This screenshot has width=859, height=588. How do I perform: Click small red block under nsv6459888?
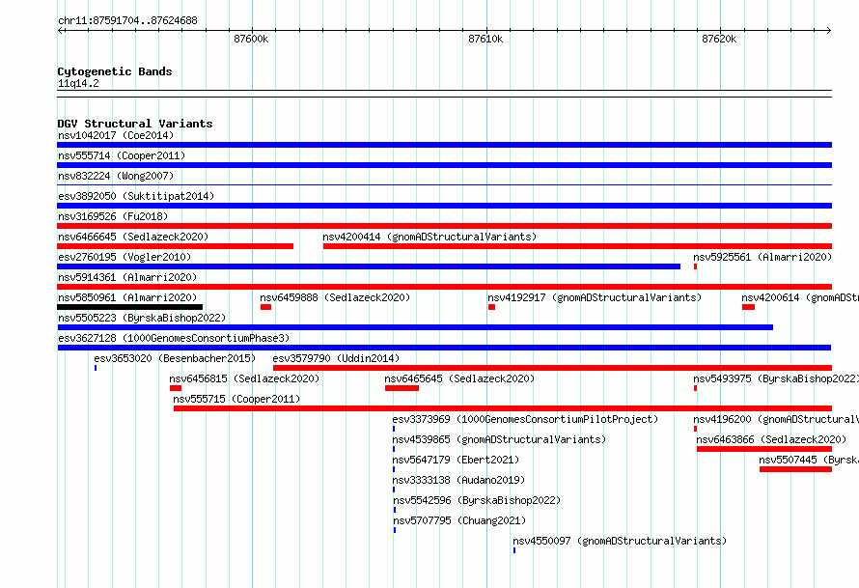pyautogui.click(x=265, y=307)
